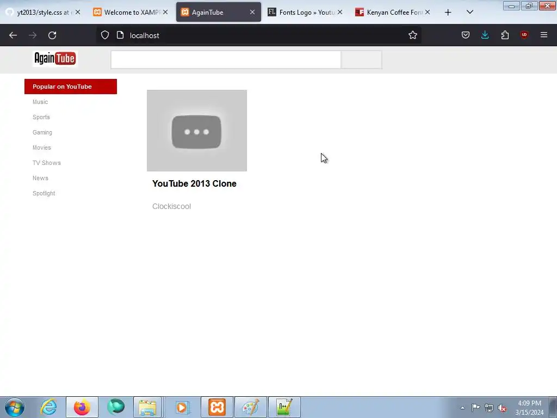The height and width of the screenshot is (418, 557).
Task: Open the uBlock Origin extension icon
Action: pos(524,35)
